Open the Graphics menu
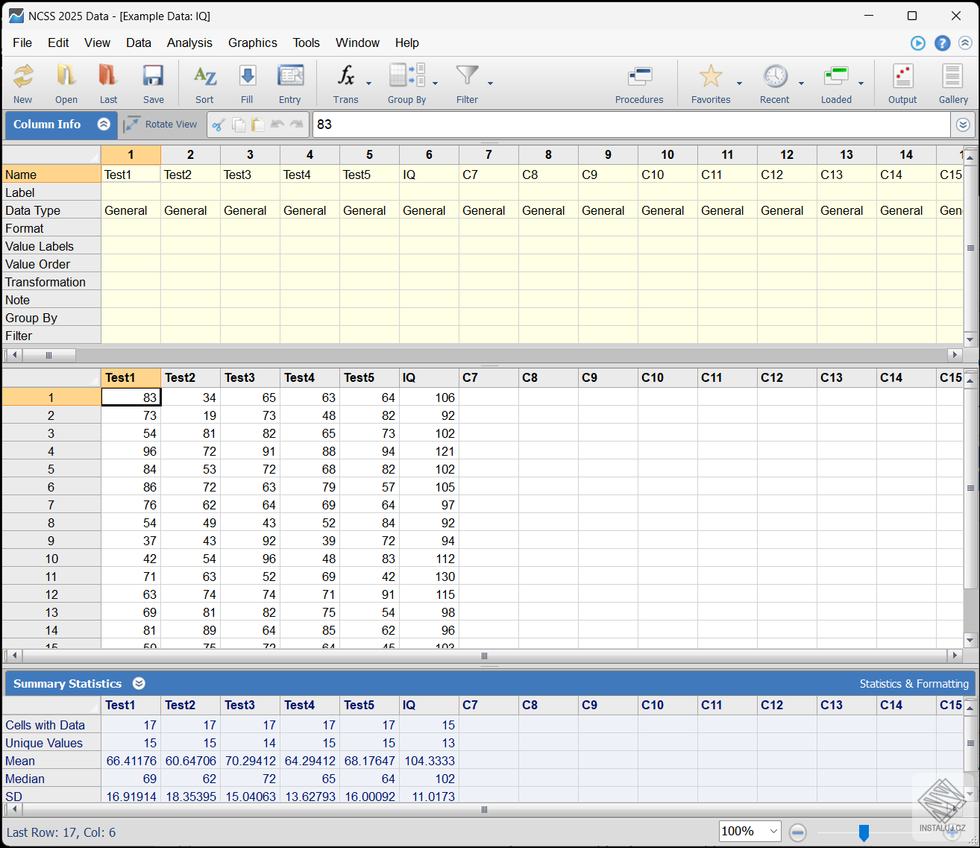 point(252,43)
